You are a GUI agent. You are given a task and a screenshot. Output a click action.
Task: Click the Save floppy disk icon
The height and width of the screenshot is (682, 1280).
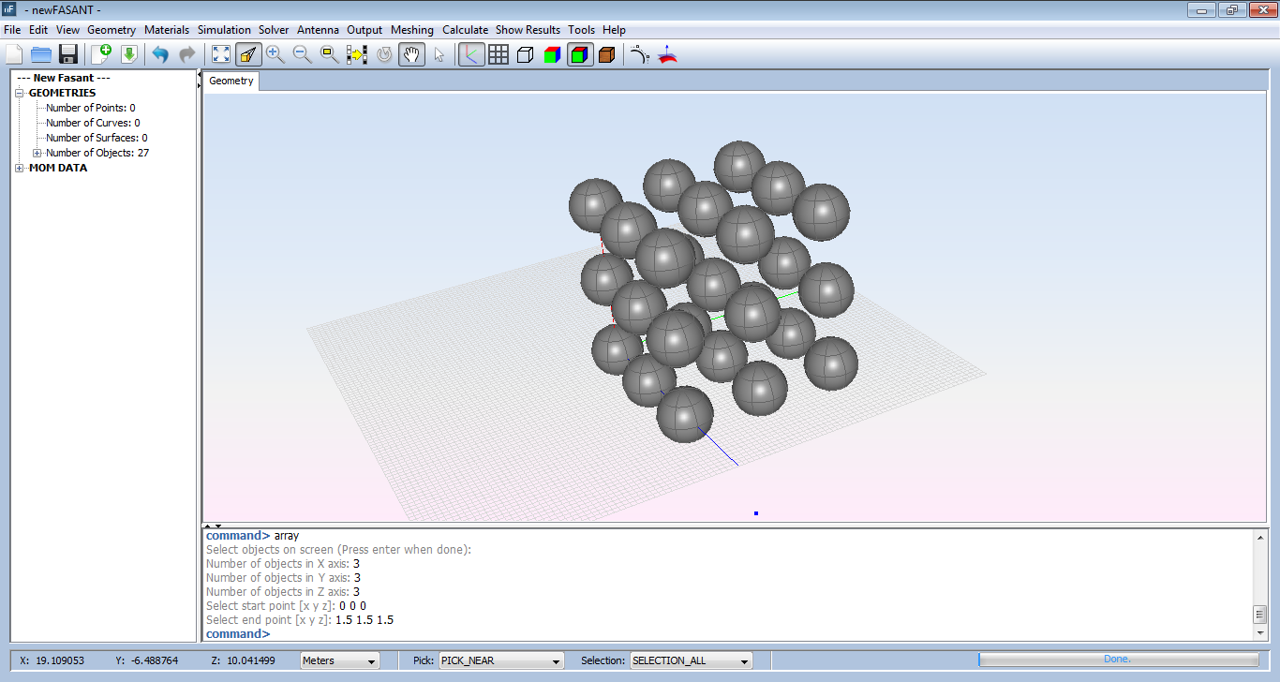pos(67,54)
